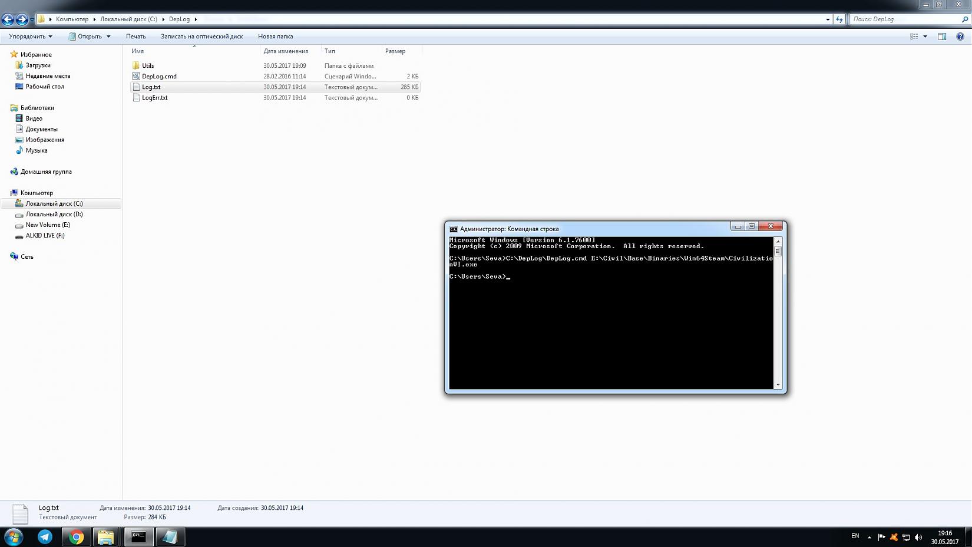The height and width of the screenshot is (547, 972).
Task: Open the view options dropdown arrow
Action: [925, 37]
